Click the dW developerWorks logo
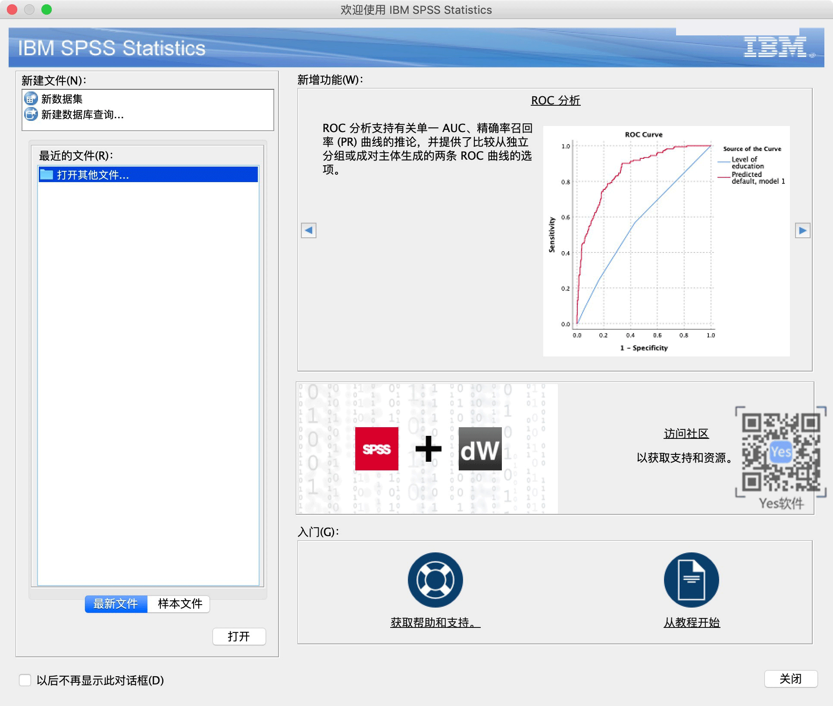 [481, 449]
